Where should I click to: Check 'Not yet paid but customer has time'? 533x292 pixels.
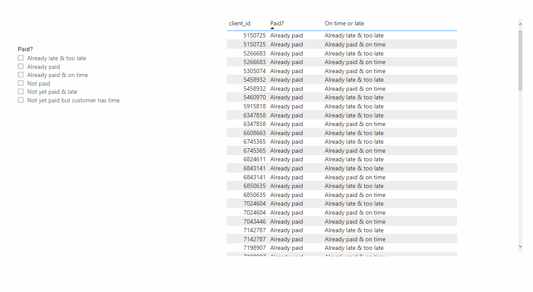pos(21,100)
